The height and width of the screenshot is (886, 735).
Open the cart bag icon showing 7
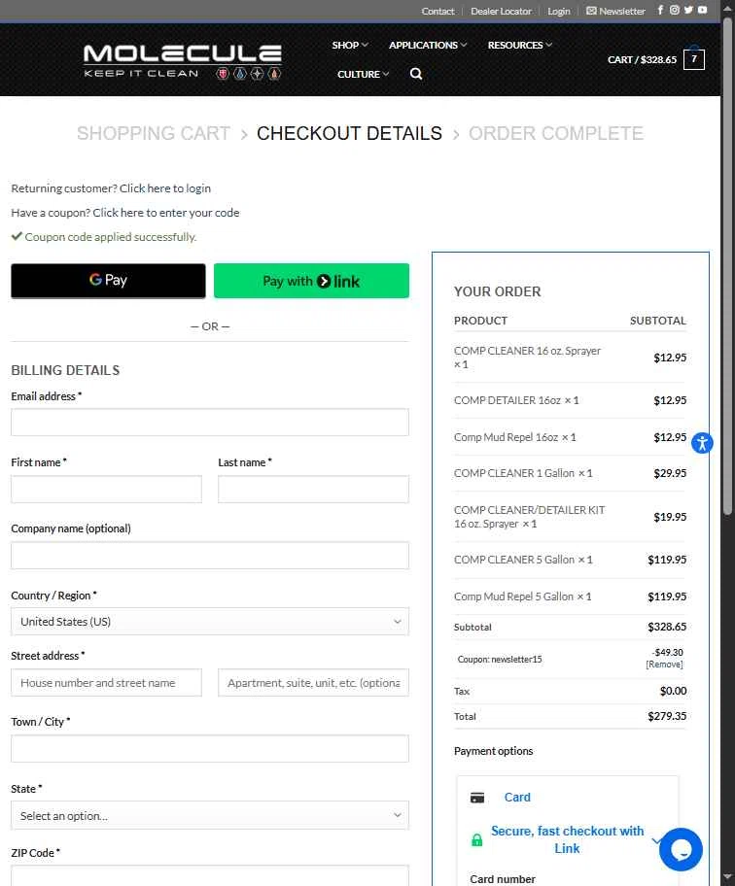pyautogui.click(x=694, y=58)
